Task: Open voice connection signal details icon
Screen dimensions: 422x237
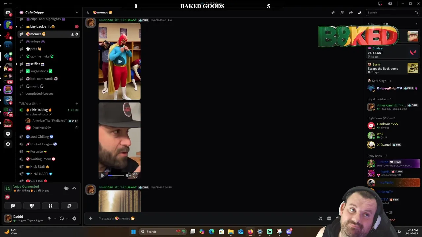Action: click(8, 188)
